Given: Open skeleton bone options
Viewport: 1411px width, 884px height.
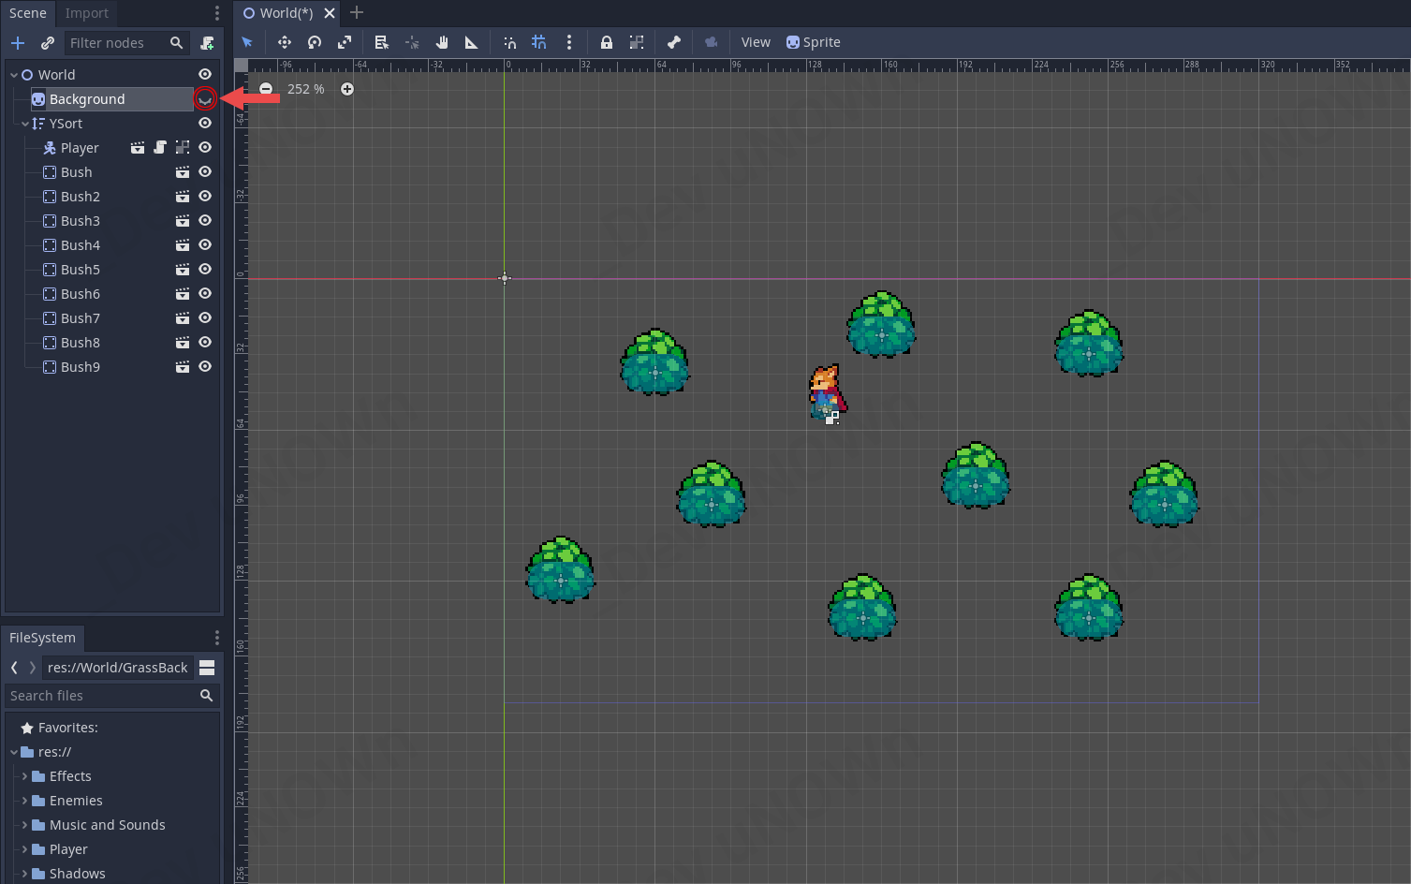Looking at the screenshot, I should pos(674,42).
